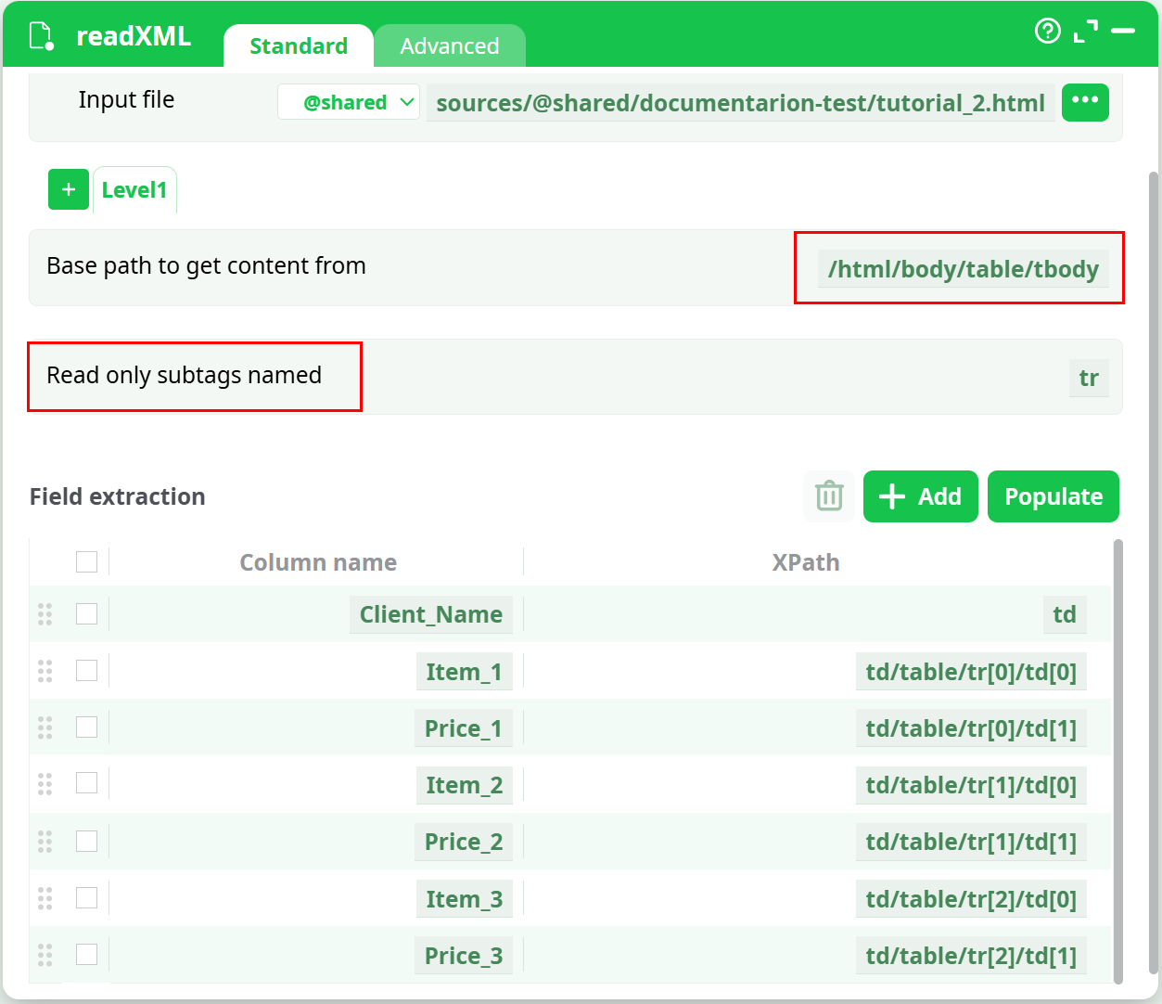The width and height of the screenshot is (1162, 1004).
Task: Add a new level with plus button
Action: 69,189
